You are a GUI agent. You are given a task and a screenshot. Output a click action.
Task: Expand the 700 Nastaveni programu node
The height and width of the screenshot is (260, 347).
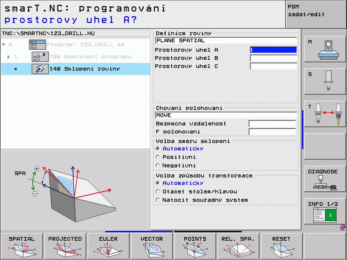click(x=8, y=57)
